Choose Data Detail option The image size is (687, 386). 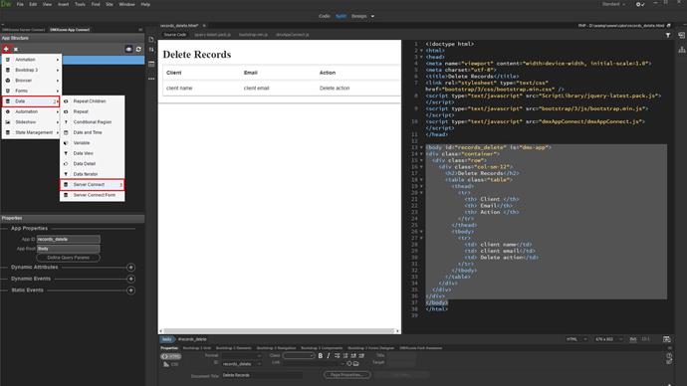pos(92,164)
